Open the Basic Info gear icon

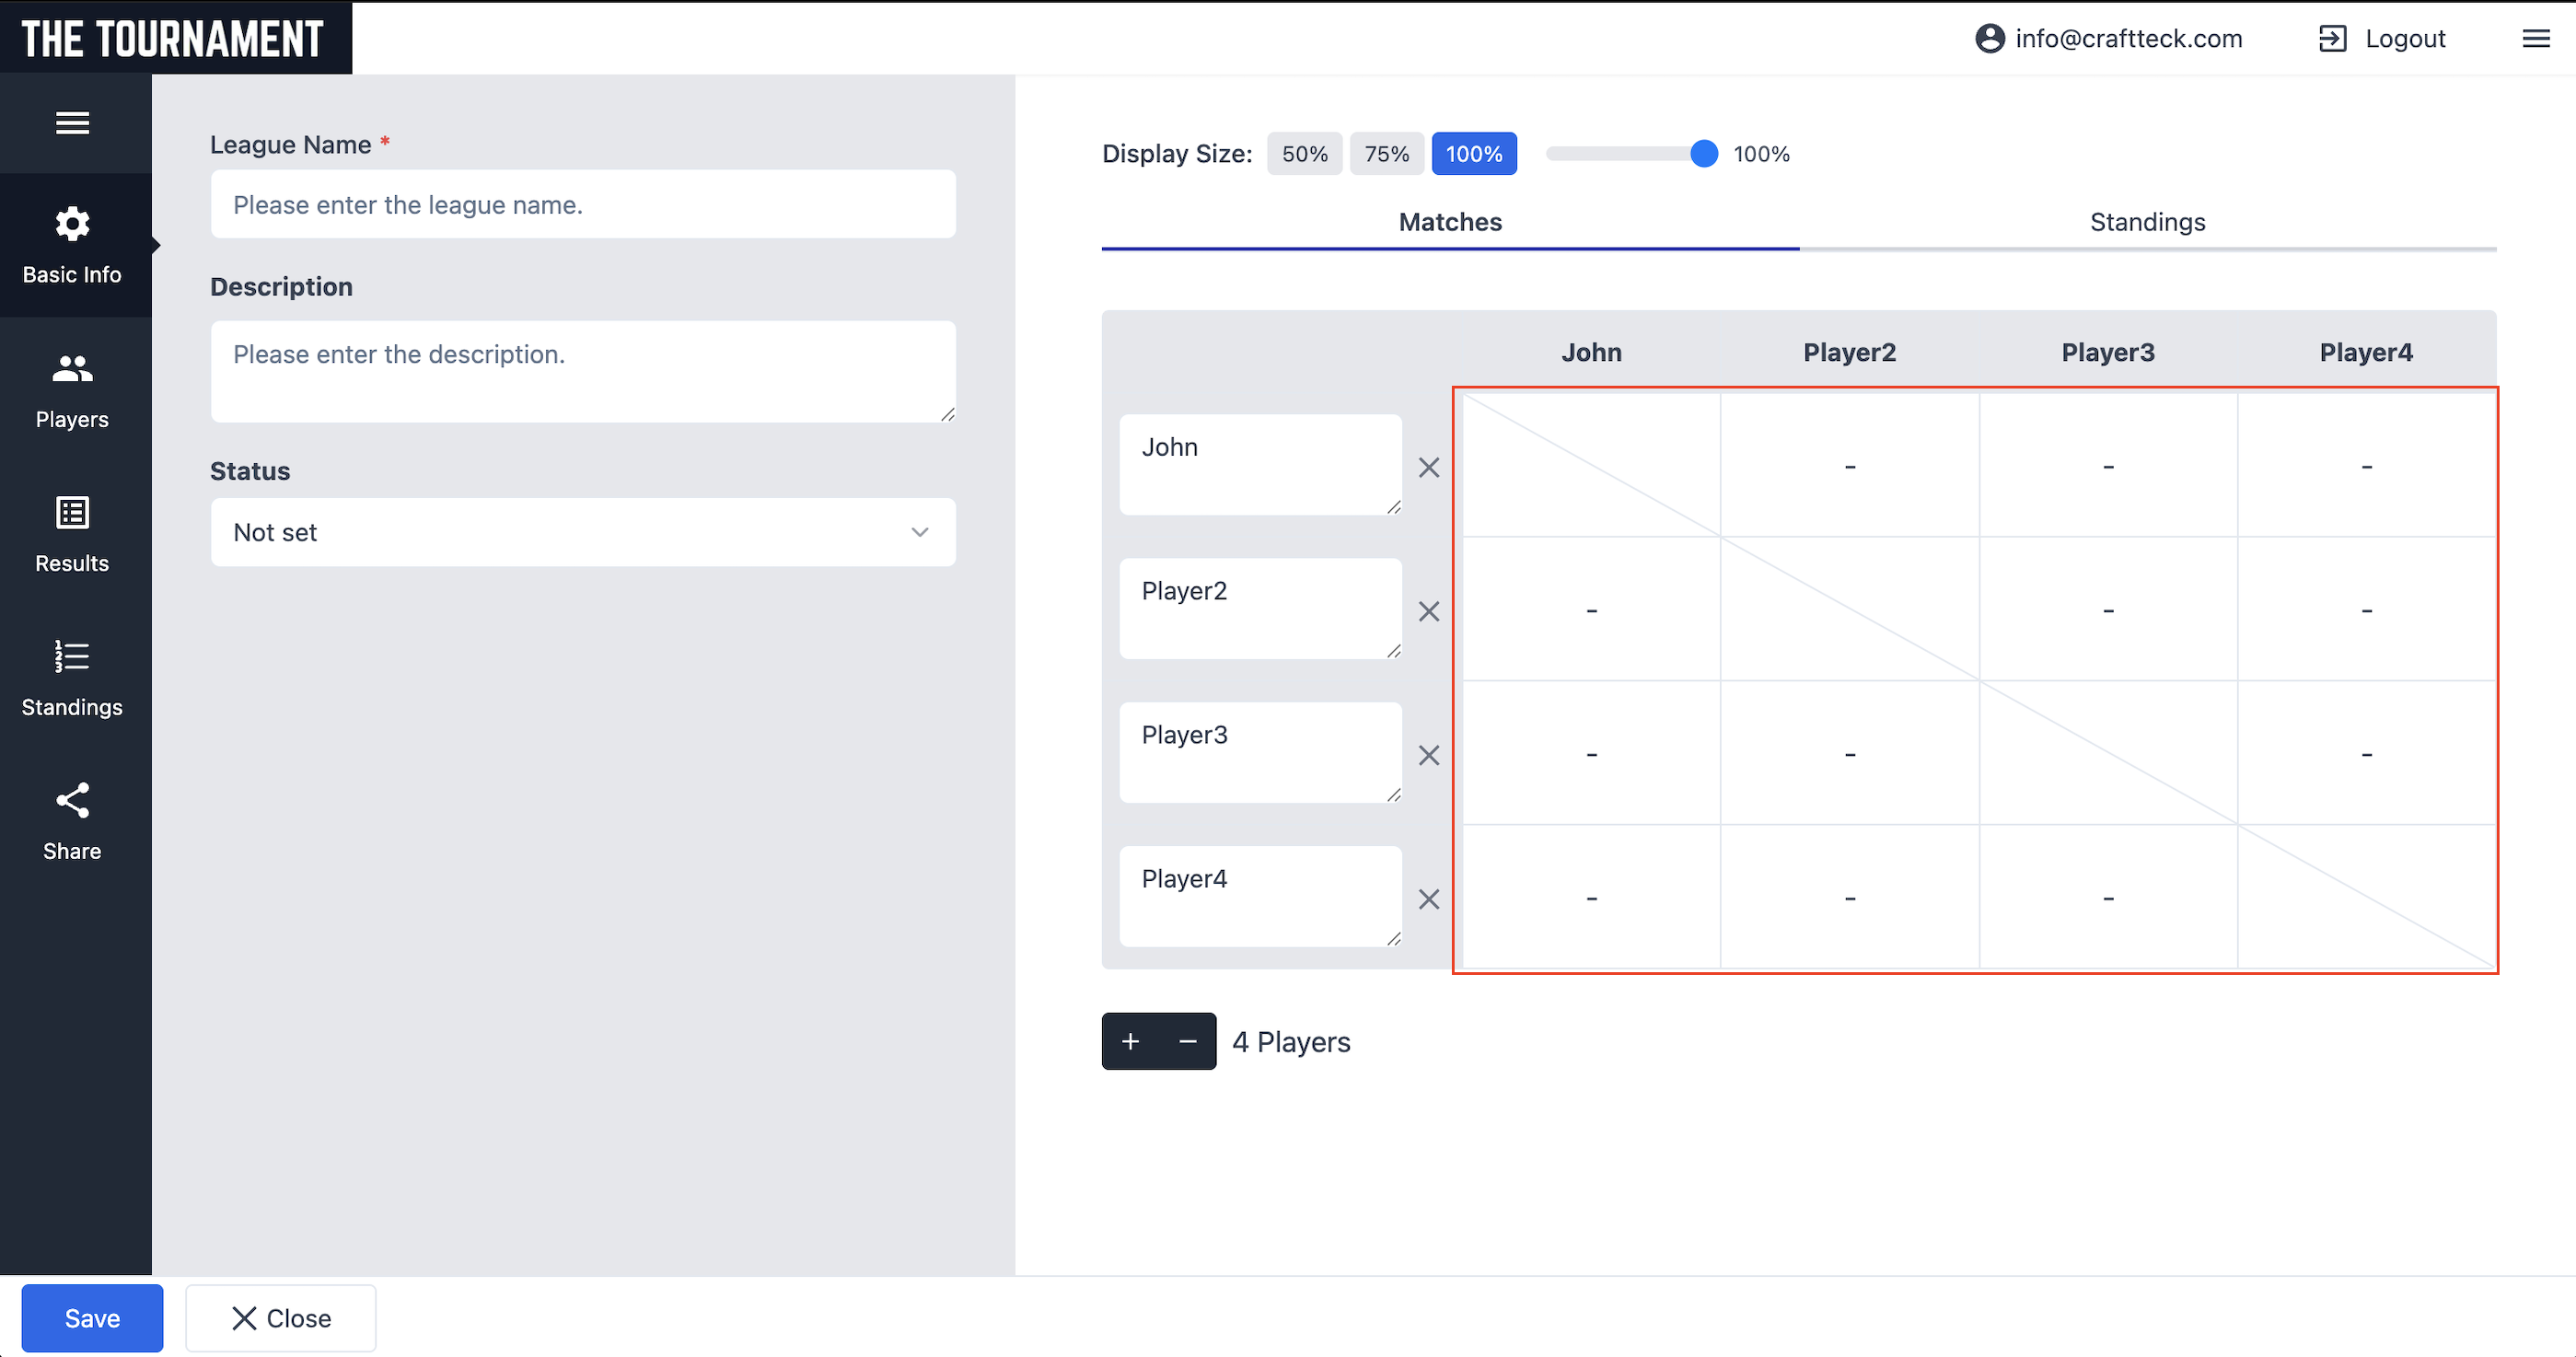(x=72, y=224)
